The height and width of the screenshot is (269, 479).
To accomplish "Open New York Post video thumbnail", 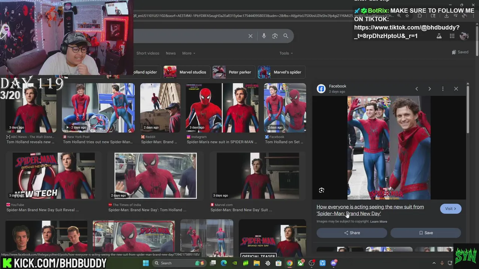I will point(98,108).
